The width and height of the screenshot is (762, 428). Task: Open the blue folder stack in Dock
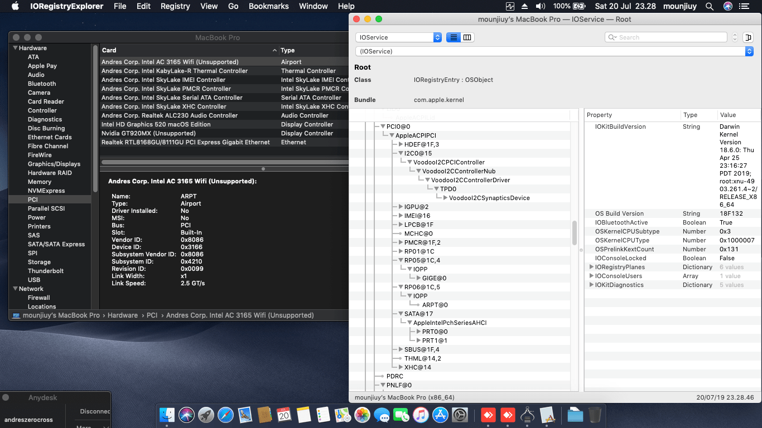point(575,415)
